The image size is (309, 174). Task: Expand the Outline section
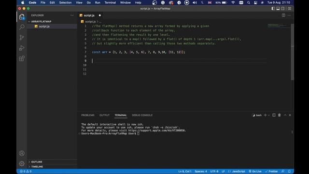coord(37,162)
